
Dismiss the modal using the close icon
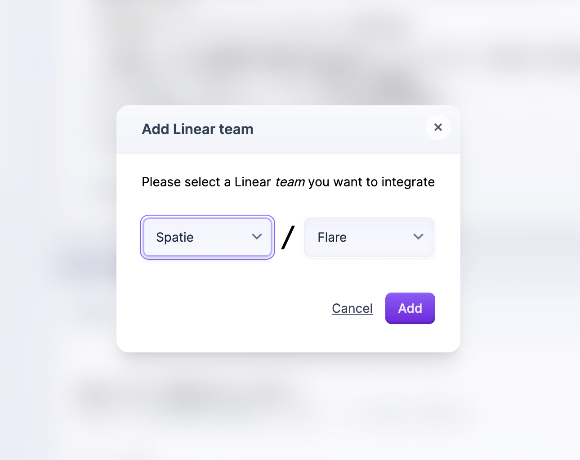[438, 127]
